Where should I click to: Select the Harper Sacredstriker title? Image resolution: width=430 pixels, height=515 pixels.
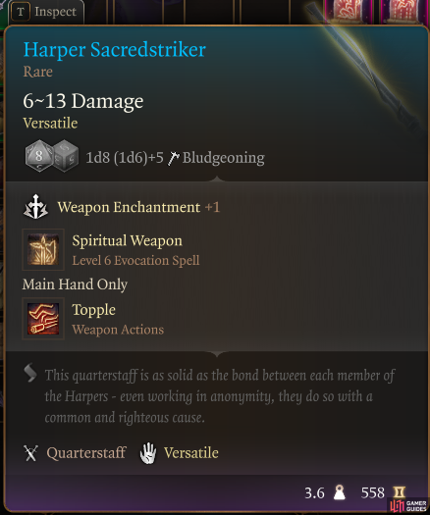coord(115,50)
